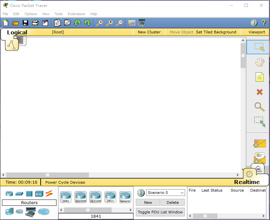Click the Paste icon in toolbar

(67, 22)
